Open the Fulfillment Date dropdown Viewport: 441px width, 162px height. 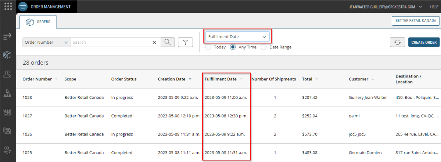pyautogui.click(x=237, y=37)
